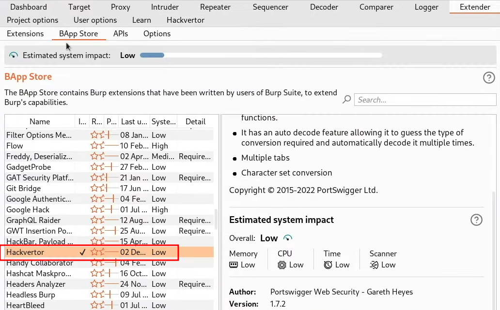Viewport: 500px width, 310px height.
Task: Click the search magnifier icon
Action: (347, 100)
